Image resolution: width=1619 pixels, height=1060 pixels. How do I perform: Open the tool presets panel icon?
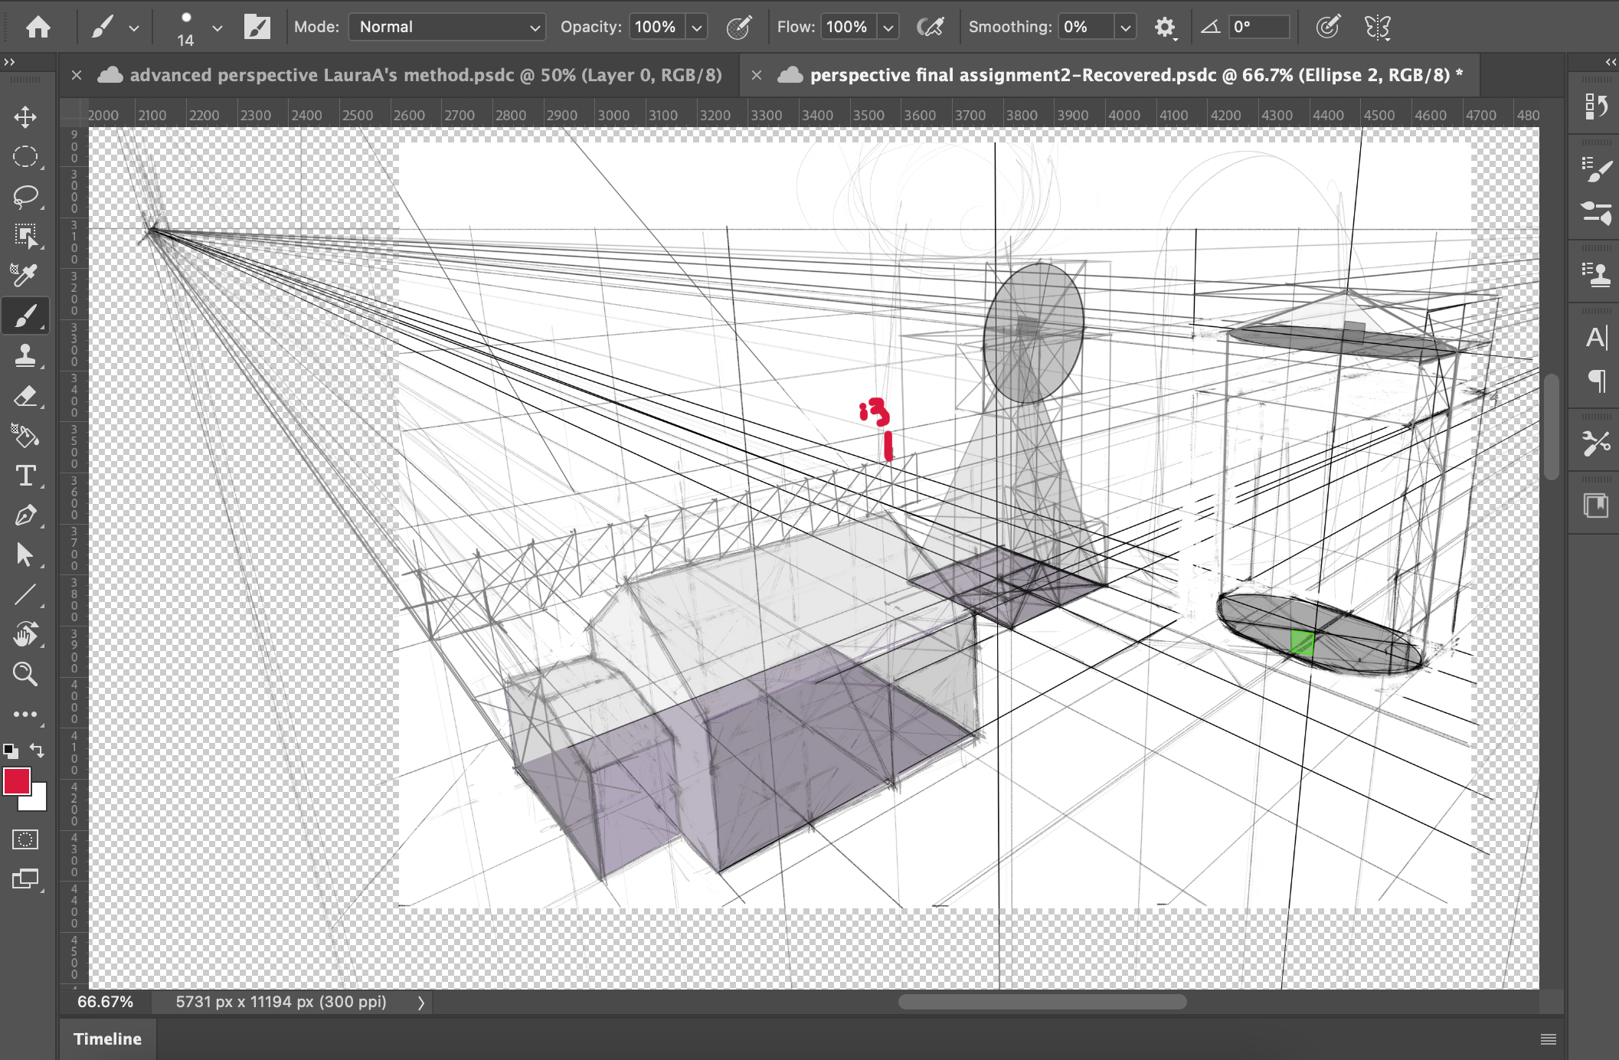1596,443
